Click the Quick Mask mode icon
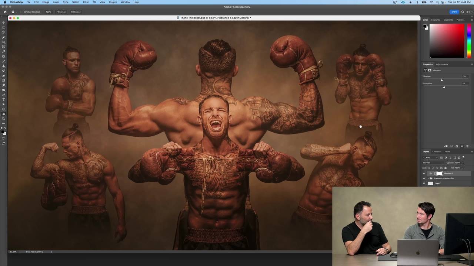This screenshot has height=266, width=474. point(4,139)
